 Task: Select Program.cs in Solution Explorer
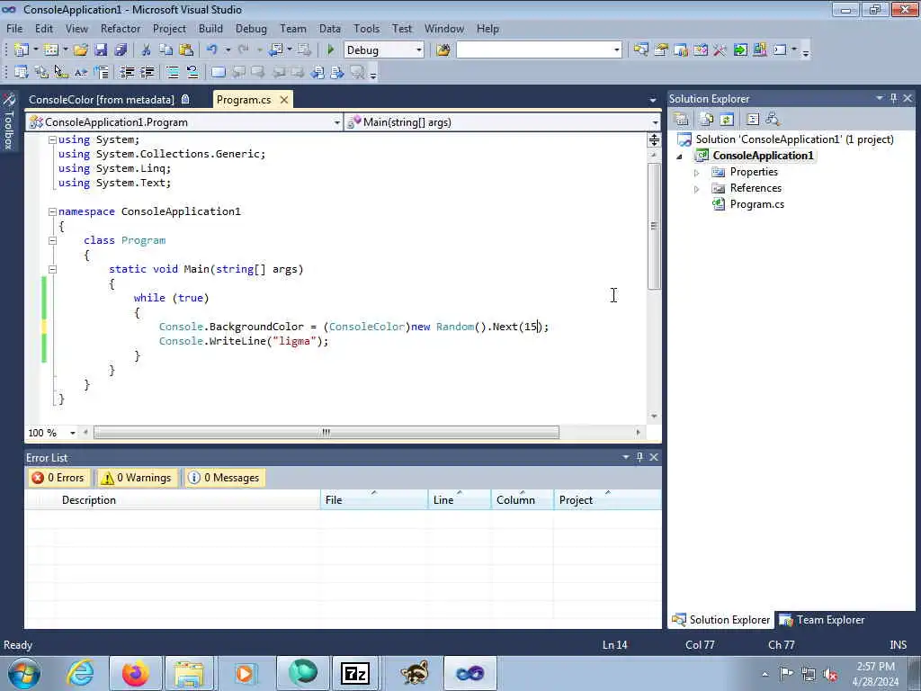coord(756,204)
